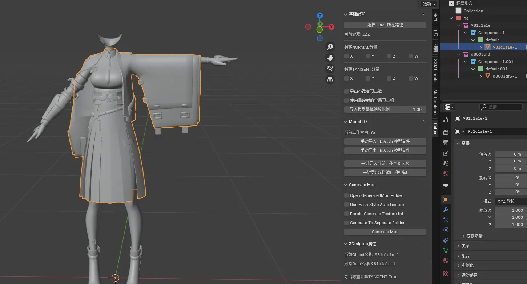
Task: Open the Modifiers wrench tab
Action: pyautogui.click(x=446, y=210)
